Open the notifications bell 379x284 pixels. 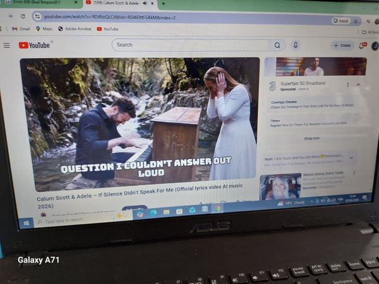(x=363, y=45)
